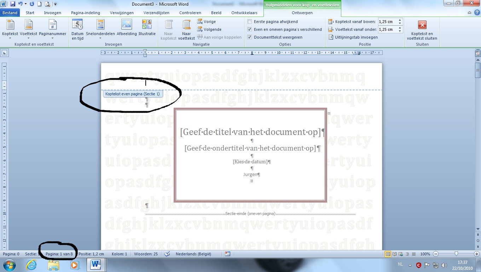Viewport: 481px width, 272px height.
Task: Switch to the Invoegen tab
Action: click(x=52, y=13)
